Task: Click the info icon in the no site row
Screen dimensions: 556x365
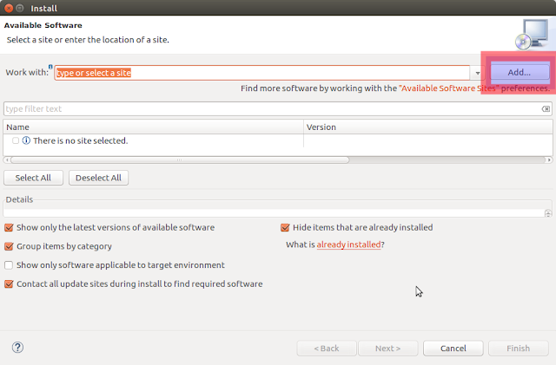Action: click(x=26, y=140)
